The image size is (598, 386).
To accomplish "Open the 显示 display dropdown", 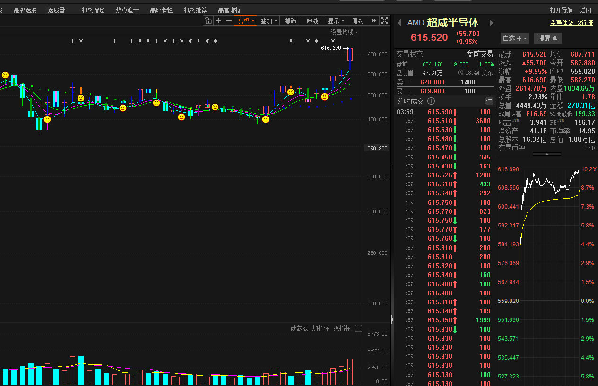I will (x=336, y=21).
